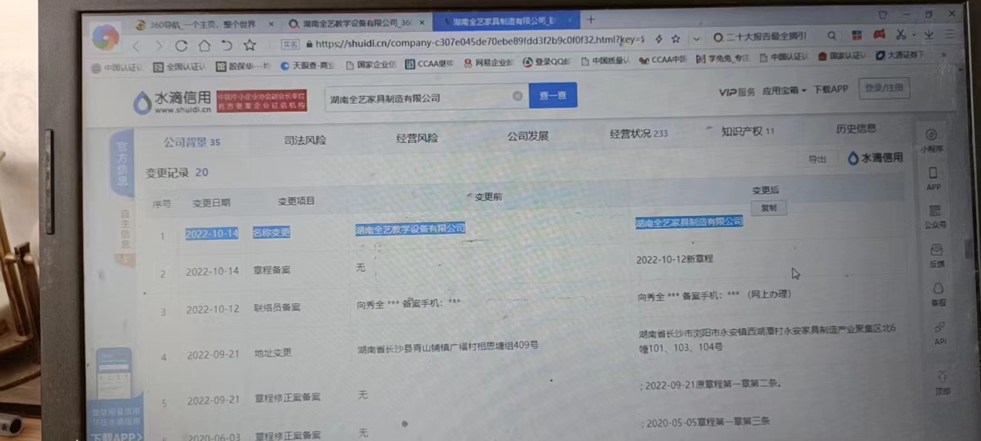This screenshot has width=981, height=441.
Task: Open the browser hamburger menu icon
Action: coord(950,33)
